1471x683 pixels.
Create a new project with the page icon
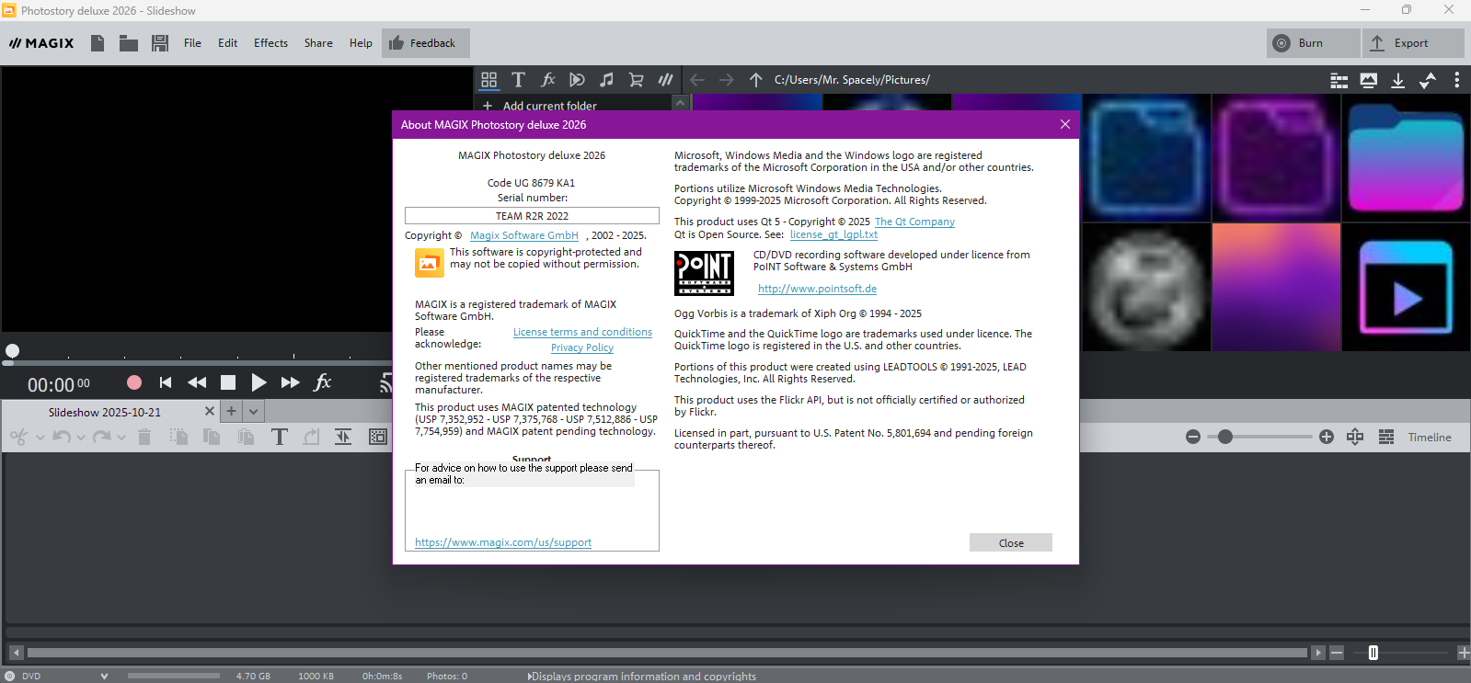tap(98, 43)
